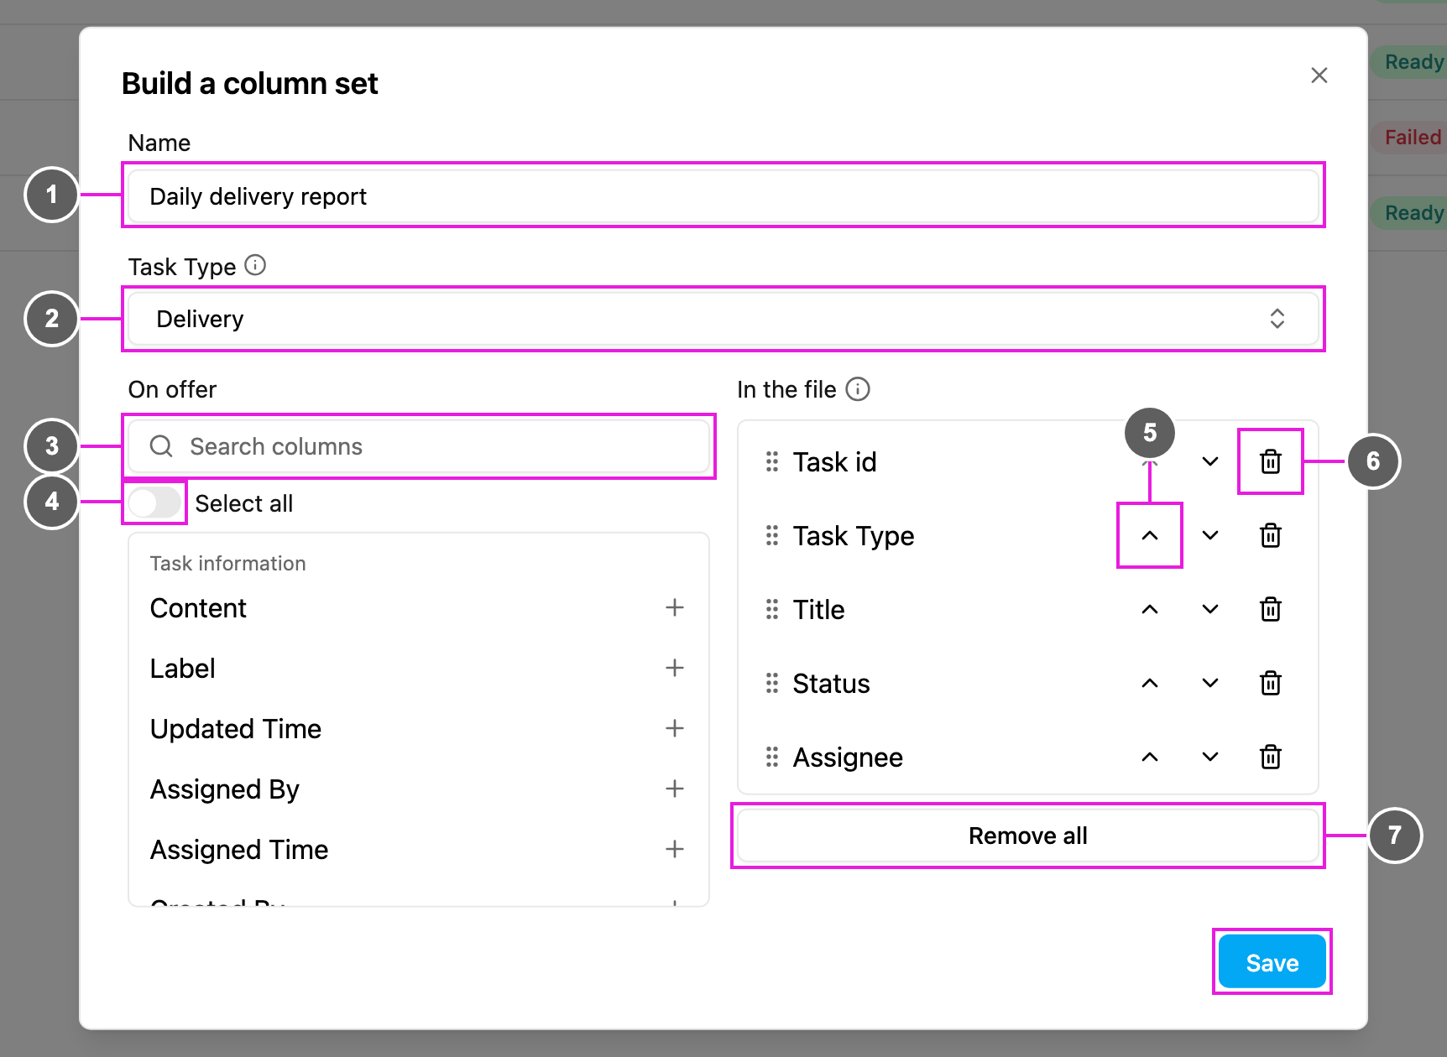Click the Status row label

tap(831, 683)
